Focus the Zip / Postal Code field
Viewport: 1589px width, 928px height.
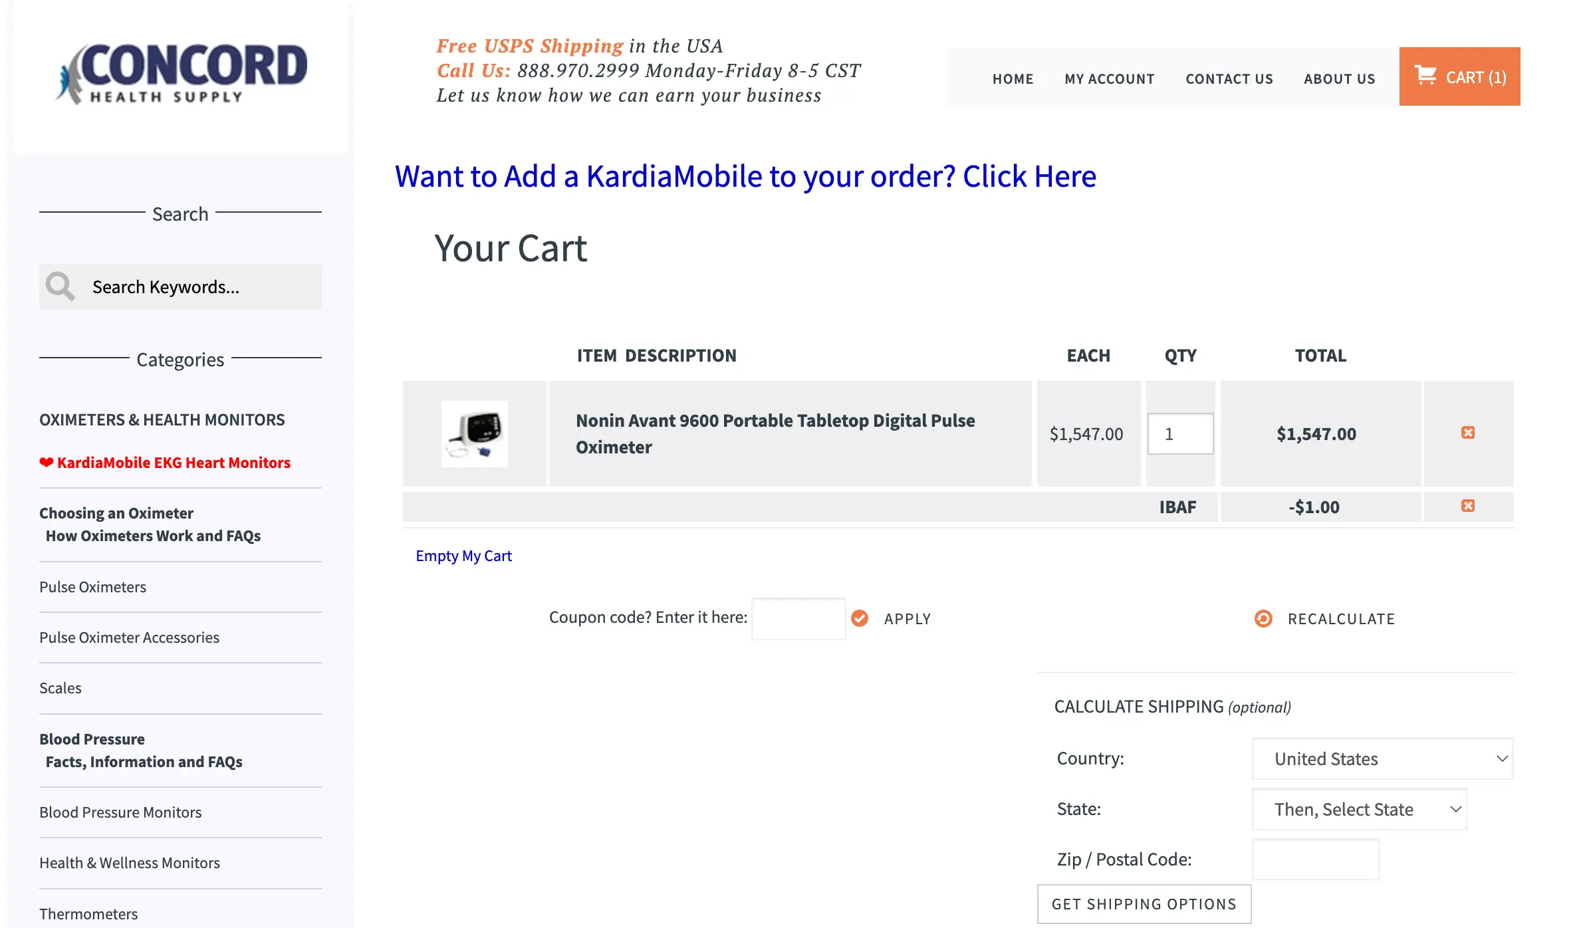pyautogui.click(x=1316, y=860)
